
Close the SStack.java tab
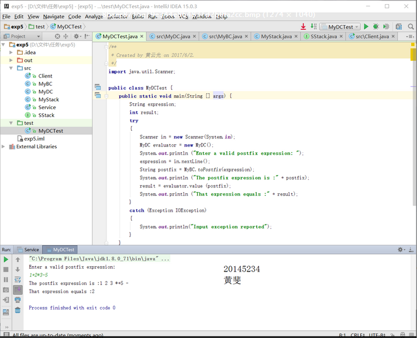click(341, 36)
